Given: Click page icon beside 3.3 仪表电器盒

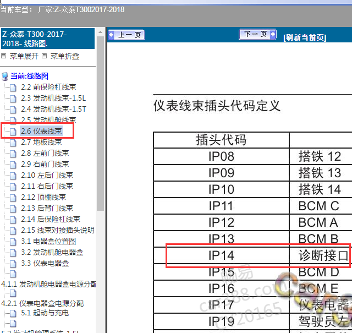Looking at the screenshot, I should pos(13,264).
